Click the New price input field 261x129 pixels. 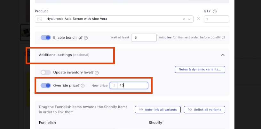pyautogui.click(x=132, y=86)
